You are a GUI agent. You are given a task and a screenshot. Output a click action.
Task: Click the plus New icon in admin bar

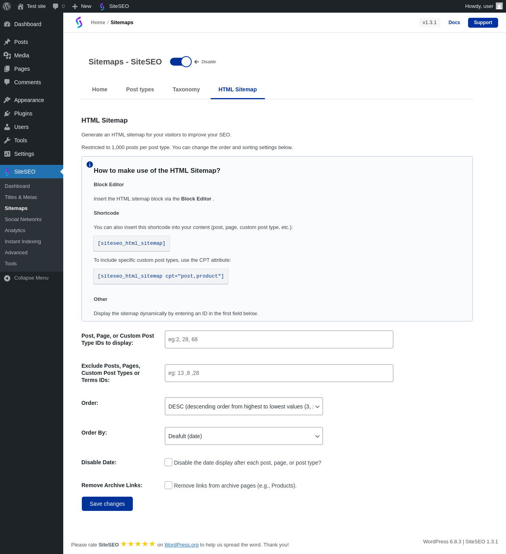click(x=75, y=6)
